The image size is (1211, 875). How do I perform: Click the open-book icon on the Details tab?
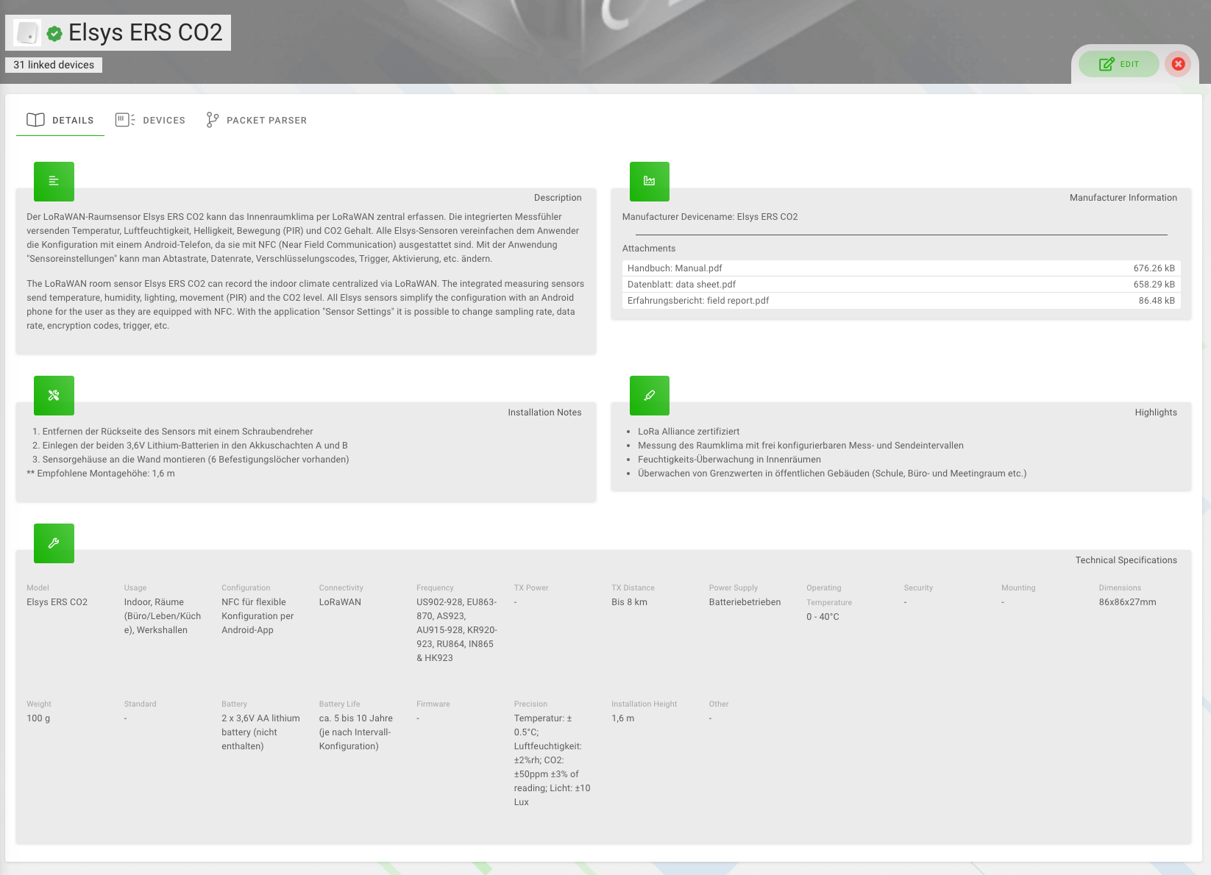[x=35, y=120]
